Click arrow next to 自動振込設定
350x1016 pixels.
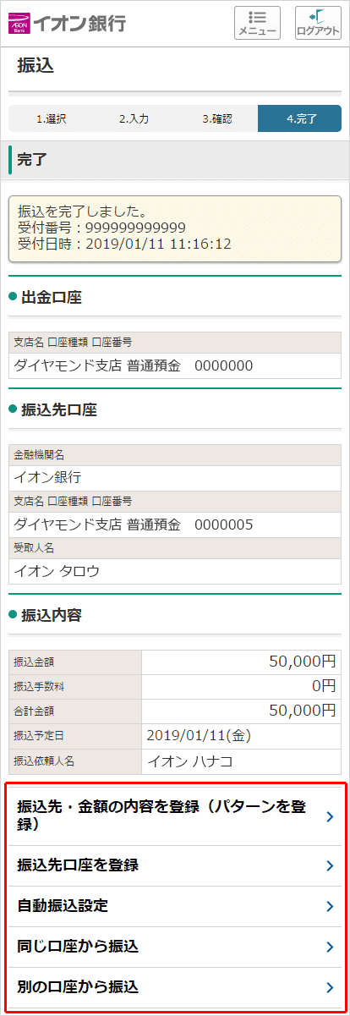click(x=330, y=906)
